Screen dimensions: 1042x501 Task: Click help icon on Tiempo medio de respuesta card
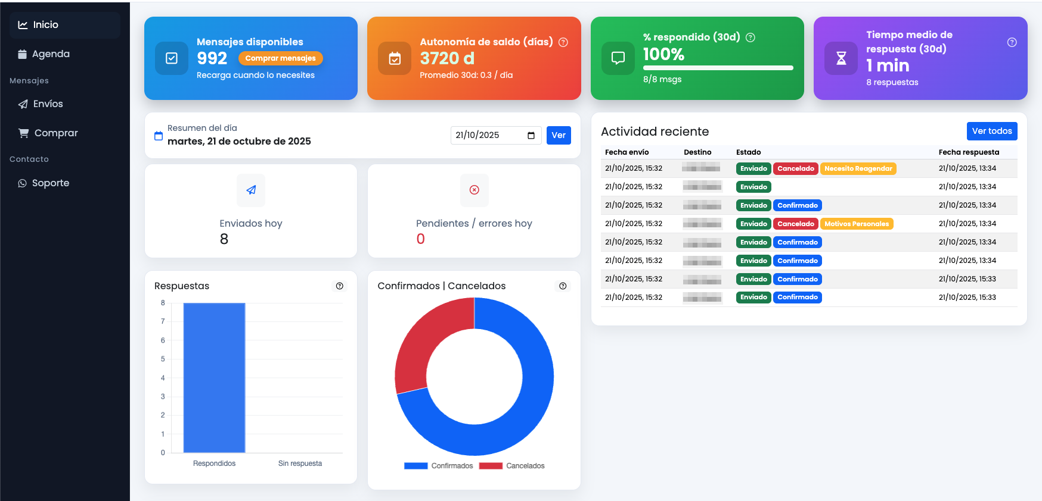click(1012, 42)
